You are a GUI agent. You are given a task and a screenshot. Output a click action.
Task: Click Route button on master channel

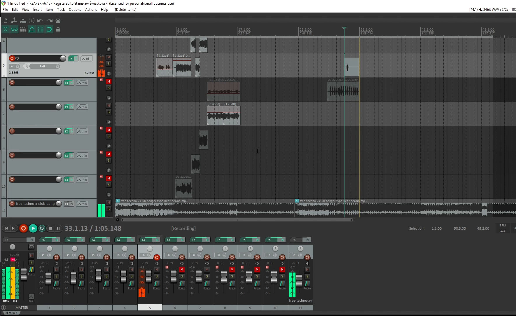pyautogui.click(x=32, y=271)
